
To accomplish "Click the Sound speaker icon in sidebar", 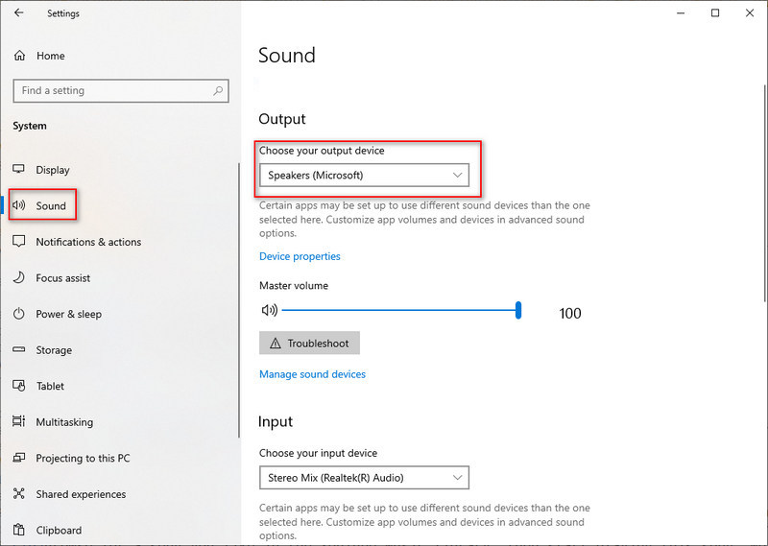I will (18, 205).
